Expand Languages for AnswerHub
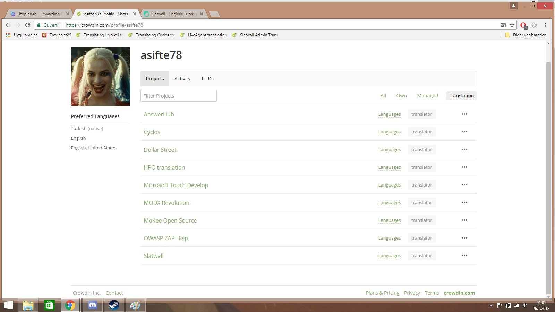Image resolution: width=555 pixels, height=312 pixels. pyautogui.click(x=390, y=114)
